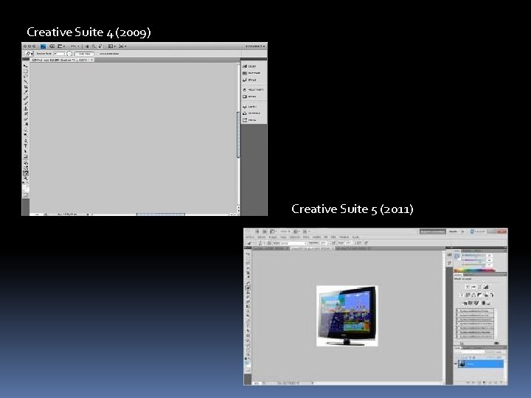Viewport: 531px width, 398px height.
Task: Select the Lasso tool in CS4 window
Action: pos(25,76)
